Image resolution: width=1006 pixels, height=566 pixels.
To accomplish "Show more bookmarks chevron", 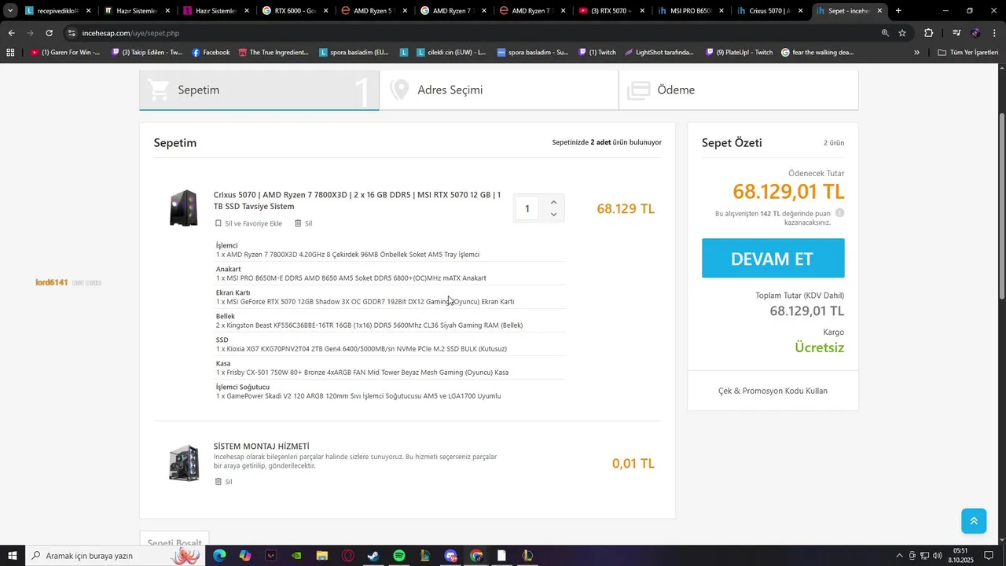I will tap(916, 53).
